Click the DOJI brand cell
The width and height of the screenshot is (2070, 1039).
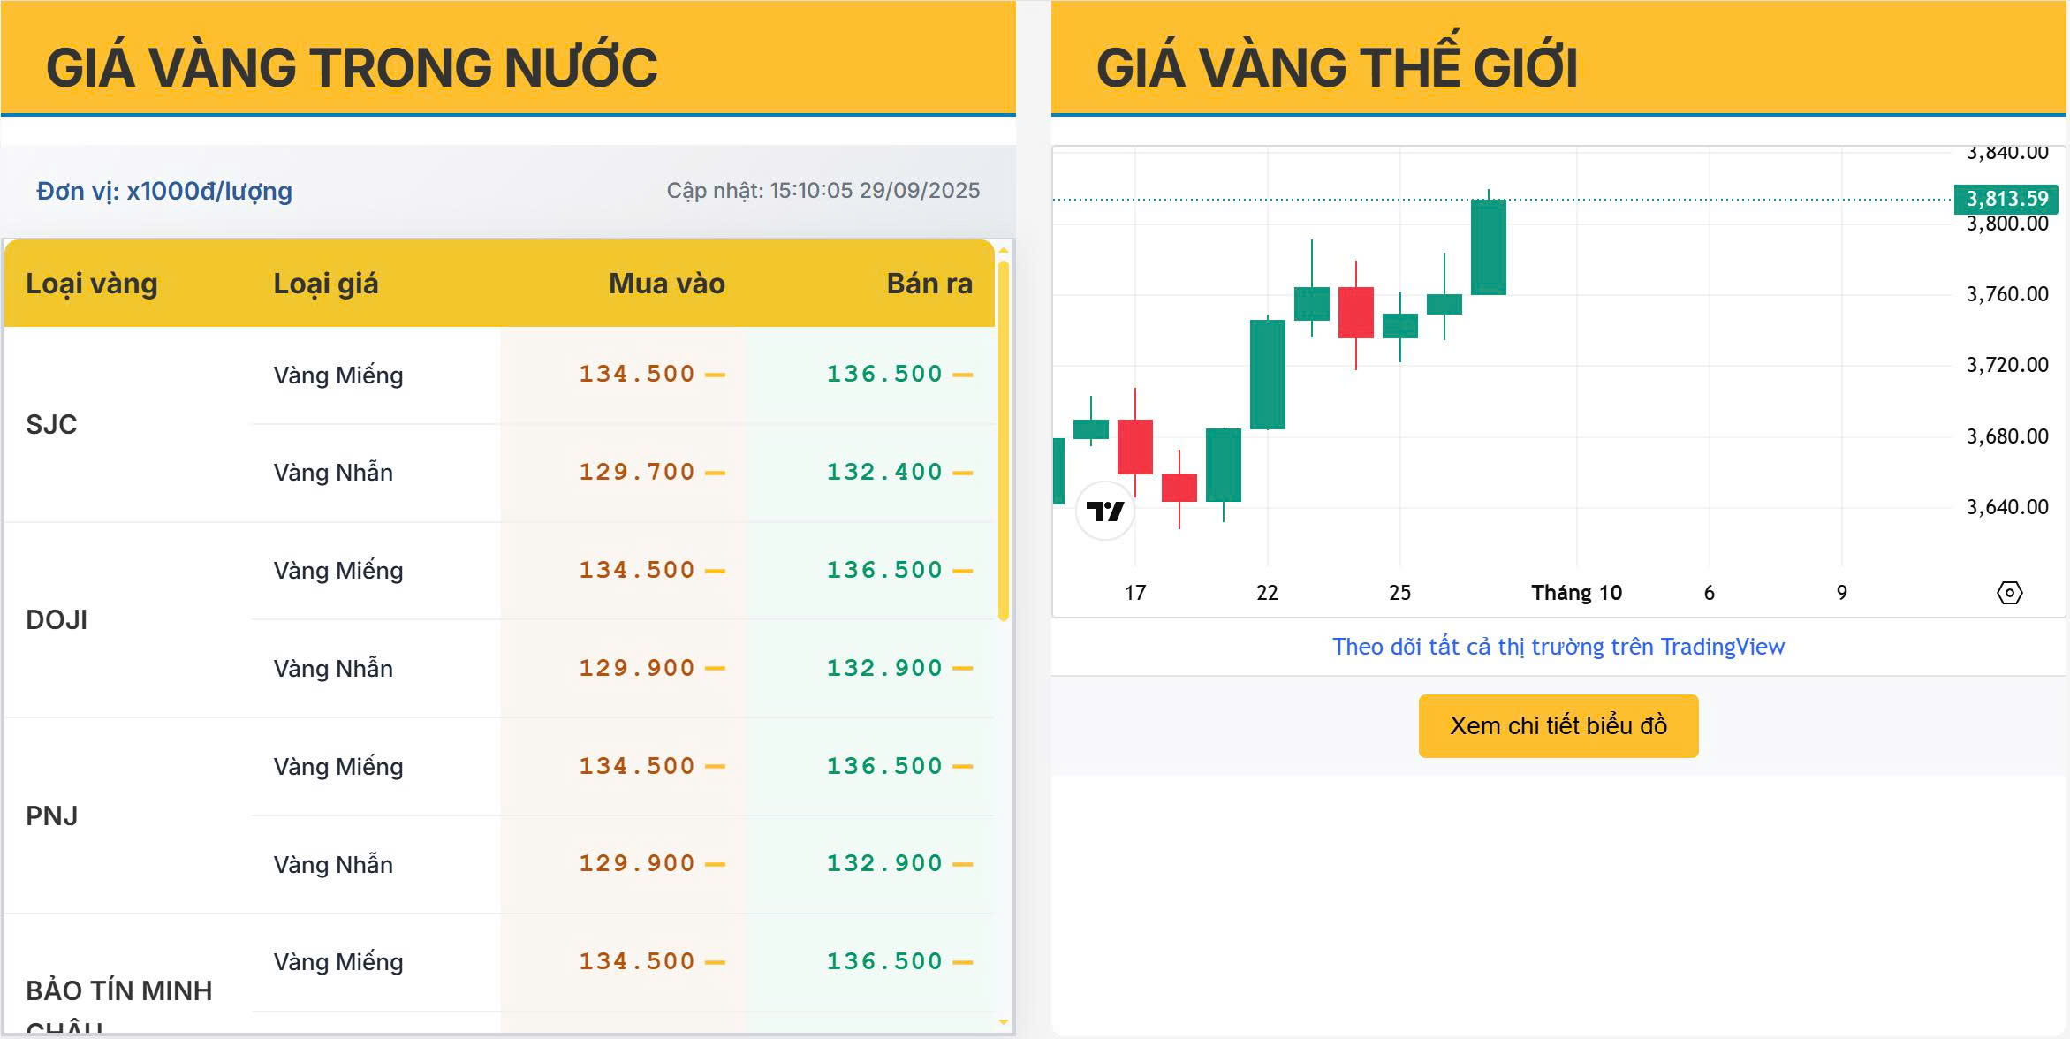point(57,620)
